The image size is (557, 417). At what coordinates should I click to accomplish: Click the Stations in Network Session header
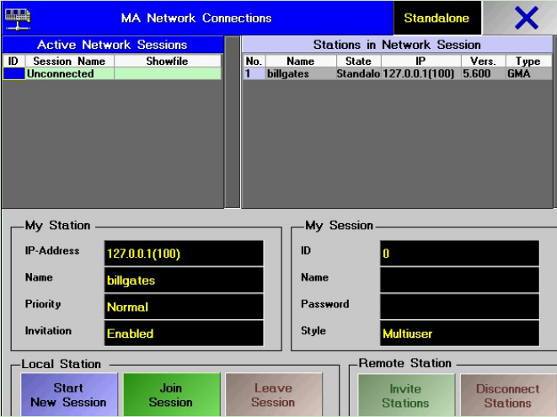coord(397,45)
